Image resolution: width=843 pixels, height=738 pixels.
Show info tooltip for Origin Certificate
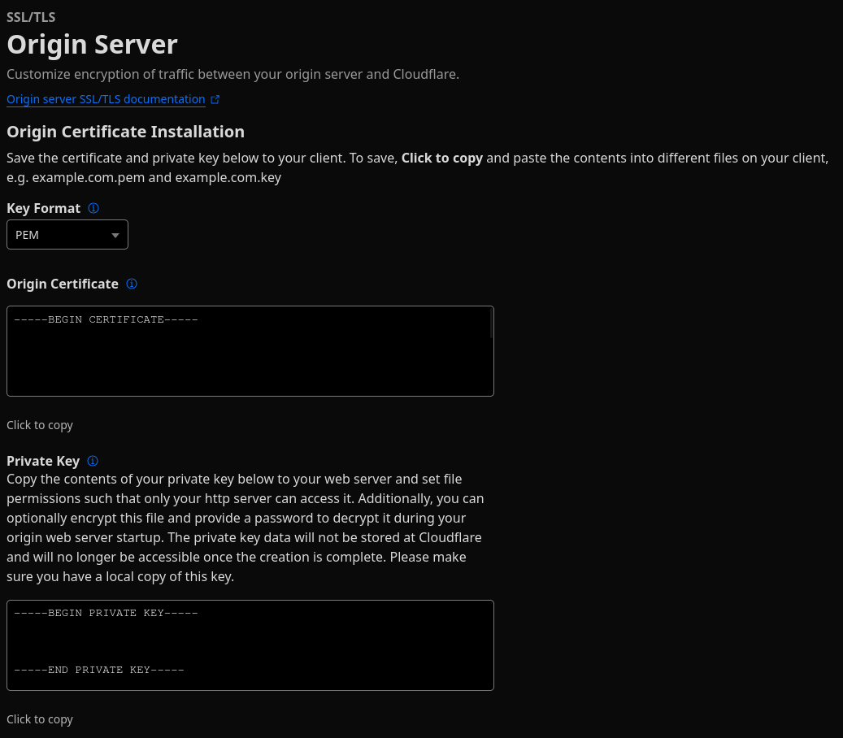coord(132,284)
